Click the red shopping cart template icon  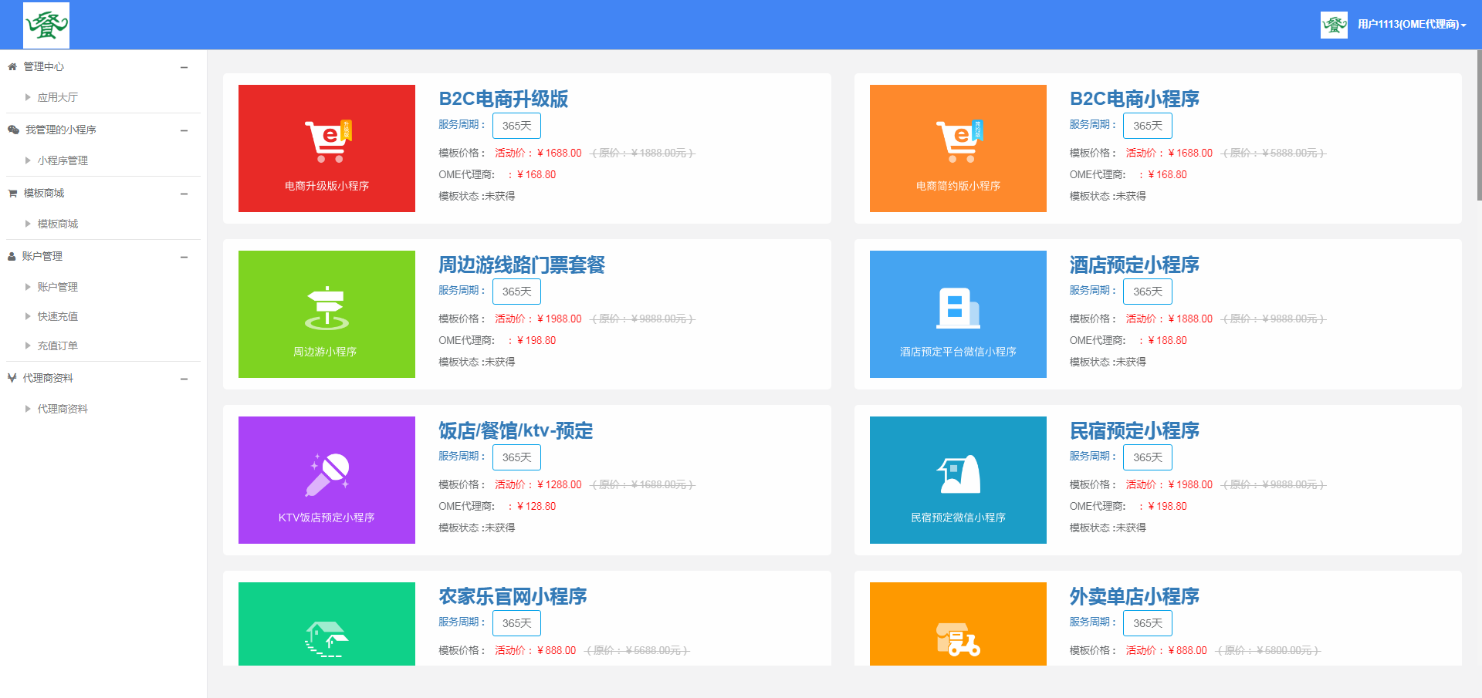(x=327, y=141)
